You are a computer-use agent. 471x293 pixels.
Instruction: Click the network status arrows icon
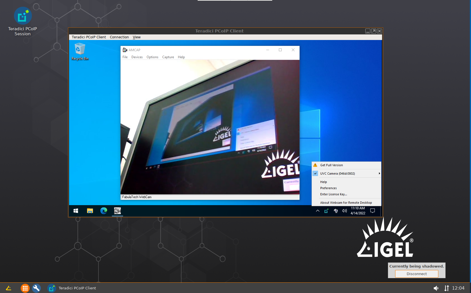pos(447,288)
